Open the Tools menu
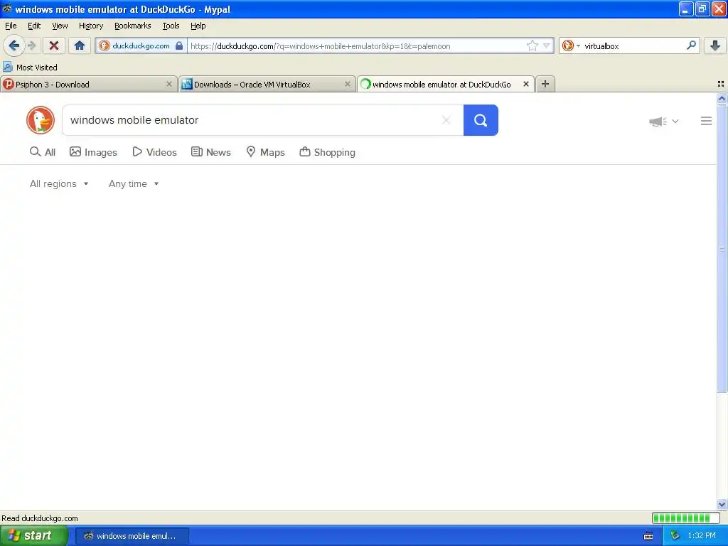The height and width of the screenshot is (546, 728). pyautogui.click(x=171, y=26)
